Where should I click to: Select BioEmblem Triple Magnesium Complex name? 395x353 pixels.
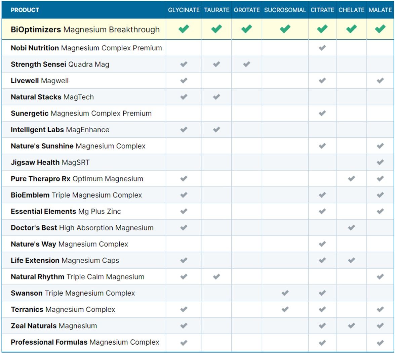click(x=76, y=195)
